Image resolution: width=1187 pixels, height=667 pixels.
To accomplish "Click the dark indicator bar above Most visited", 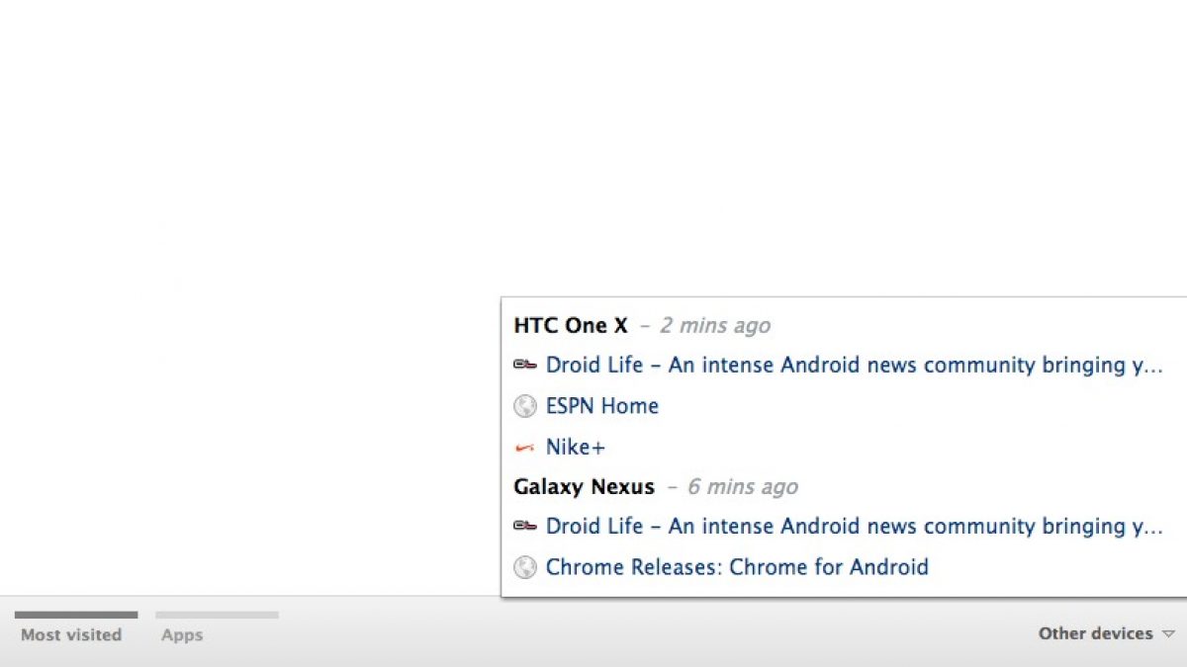I will [x=76, y=615].
